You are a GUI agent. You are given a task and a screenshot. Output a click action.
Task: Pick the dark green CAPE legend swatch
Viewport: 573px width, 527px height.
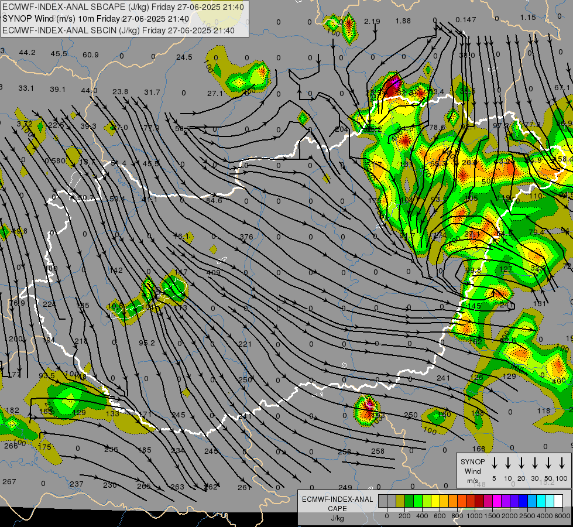(409, 501)
